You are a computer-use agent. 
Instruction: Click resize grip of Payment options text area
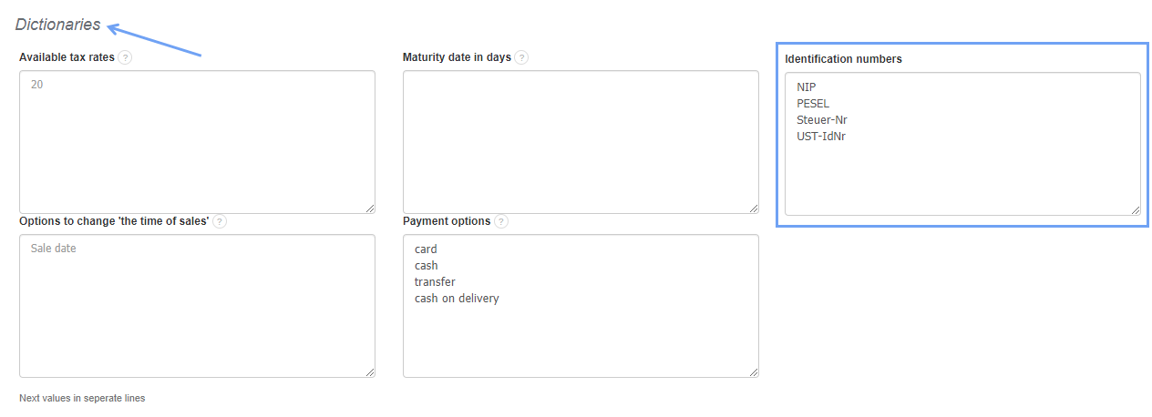pos(754,372)
